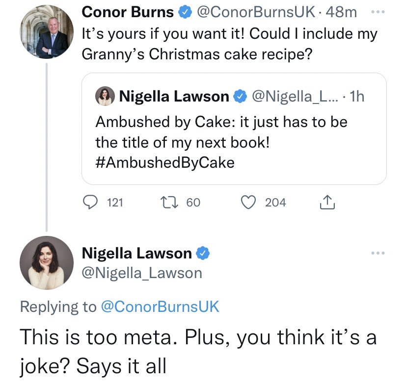Viewport: 406px width, 384px height.
Task: Share Conor Burns' tweet via share icon
Action: pos(327,202)
